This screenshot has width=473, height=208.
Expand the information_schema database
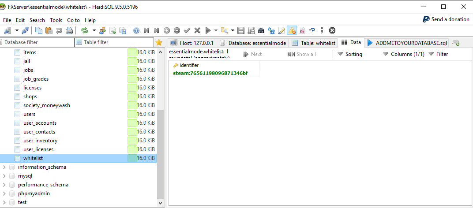click(x=4, y=167)
